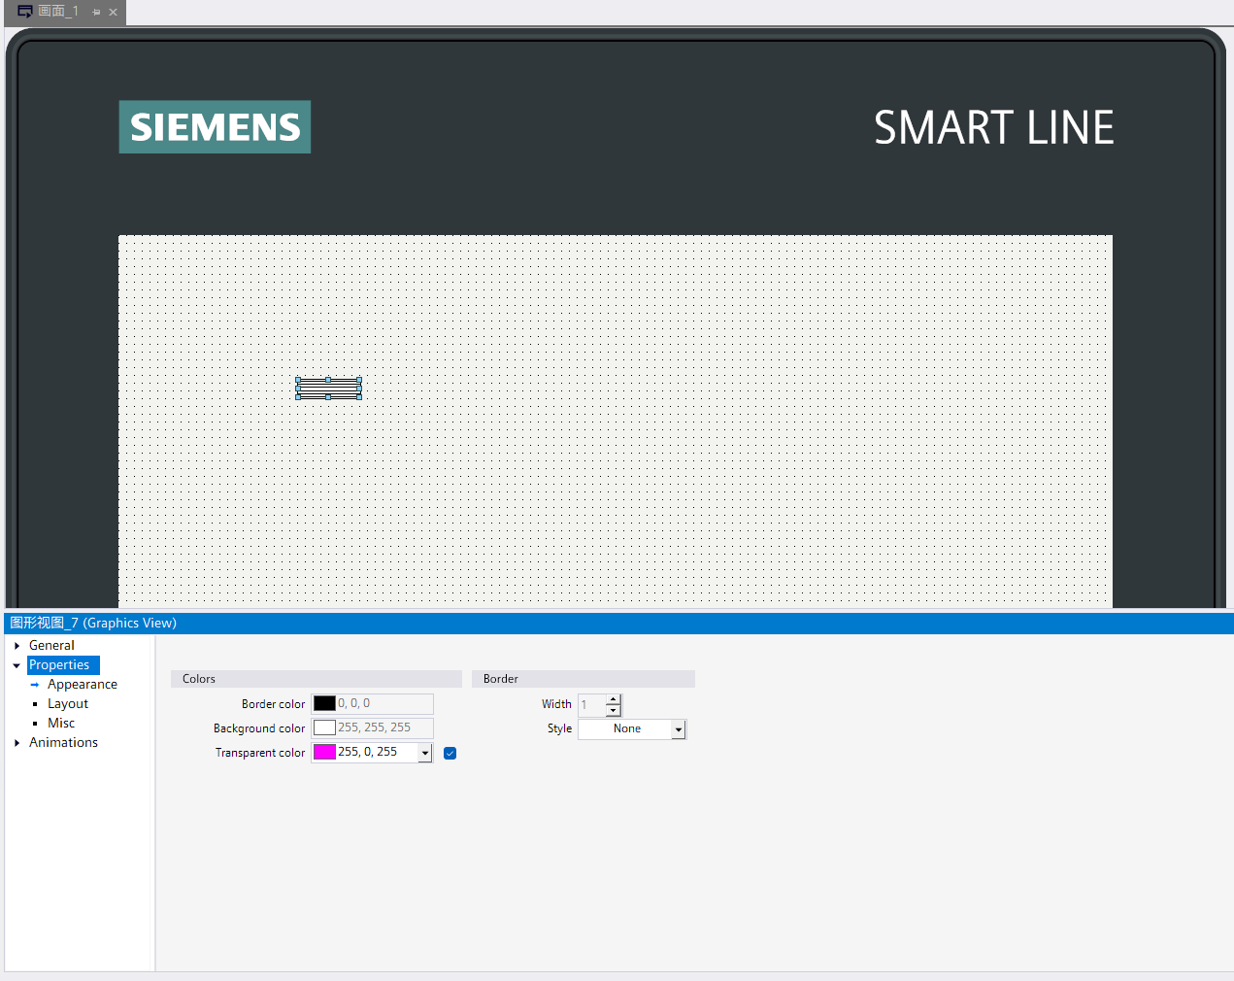The width and height of the screenshot is (1234, 981).
Task: Click the white Background color swatch
Action: (324, 727)
